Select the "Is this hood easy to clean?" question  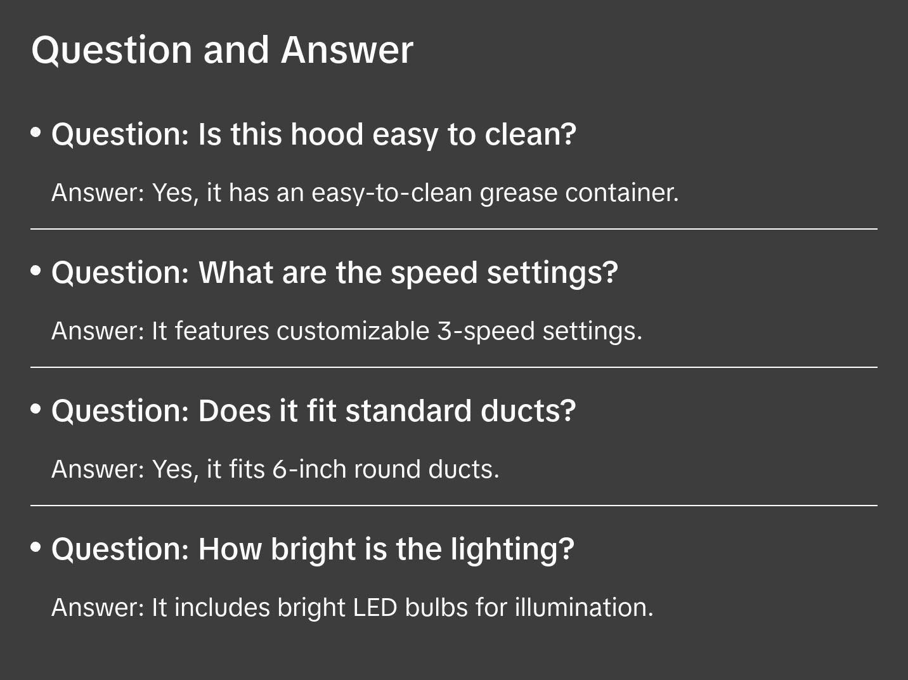coord(314,134)
